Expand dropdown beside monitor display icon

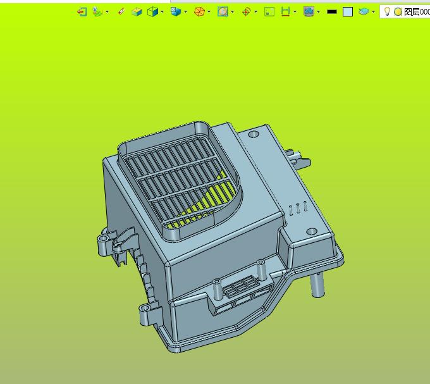[318, 12]
